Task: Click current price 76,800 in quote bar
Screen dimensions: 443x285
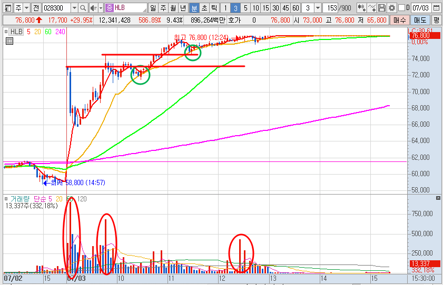Action: click(25, 21)
